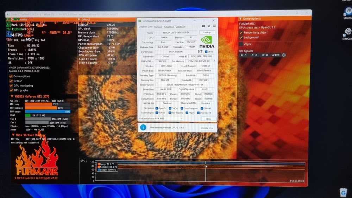Toggle the UEFI checkbox

pos(206,52)
